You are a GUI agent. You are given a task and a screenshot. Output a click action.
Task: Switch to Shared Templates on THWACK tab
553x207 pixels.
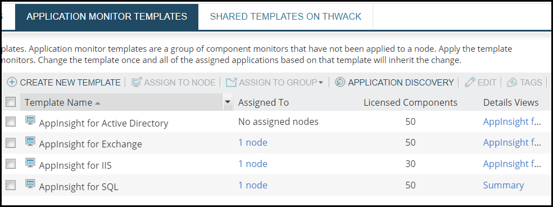(285, 17)
